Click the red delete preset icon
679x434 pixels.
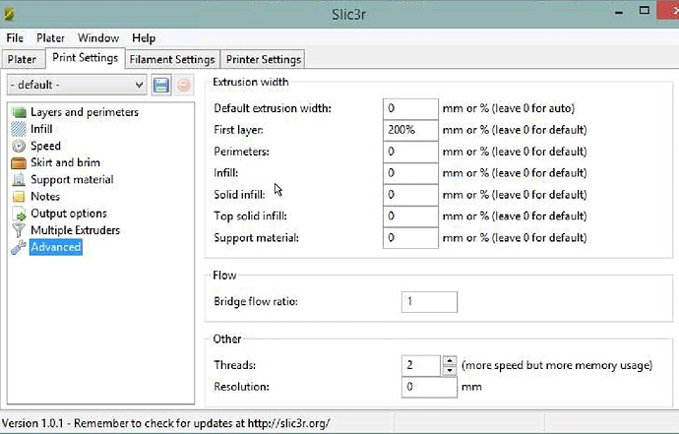184,85
